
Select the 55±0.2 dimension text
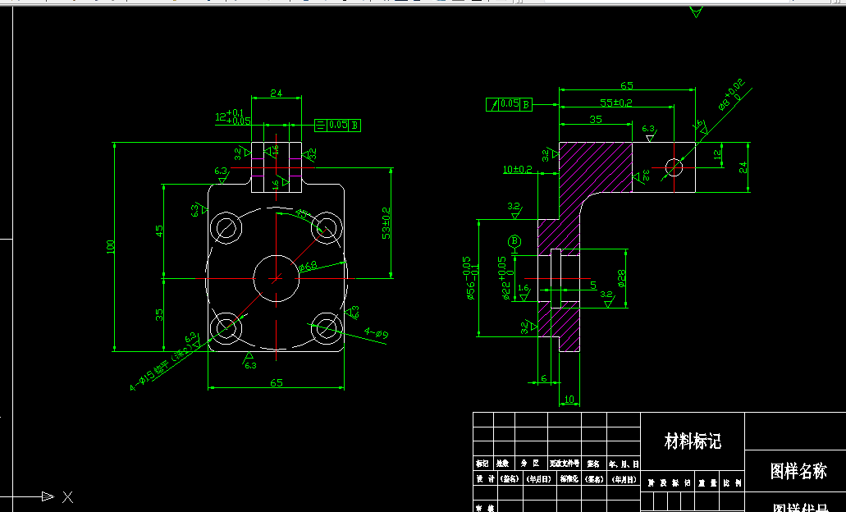click(616, 103)
